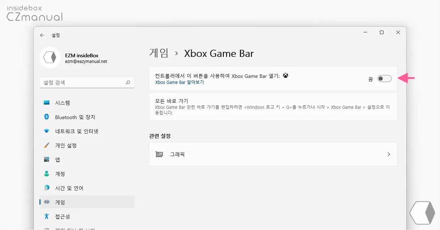Click the Xbox logo icon
This screenshot has height=230, width=440.
click(x=285, y=75)
